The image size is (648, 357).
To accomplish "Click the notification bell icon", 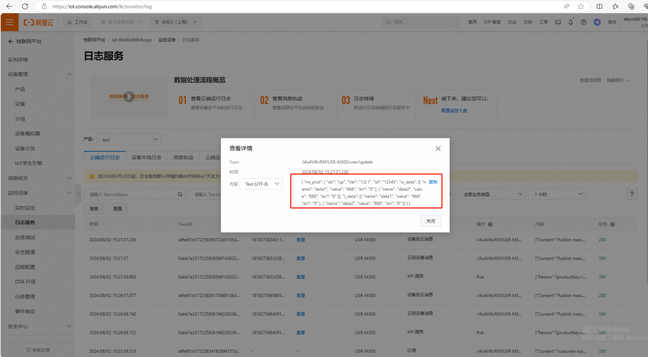I will 571,22.
